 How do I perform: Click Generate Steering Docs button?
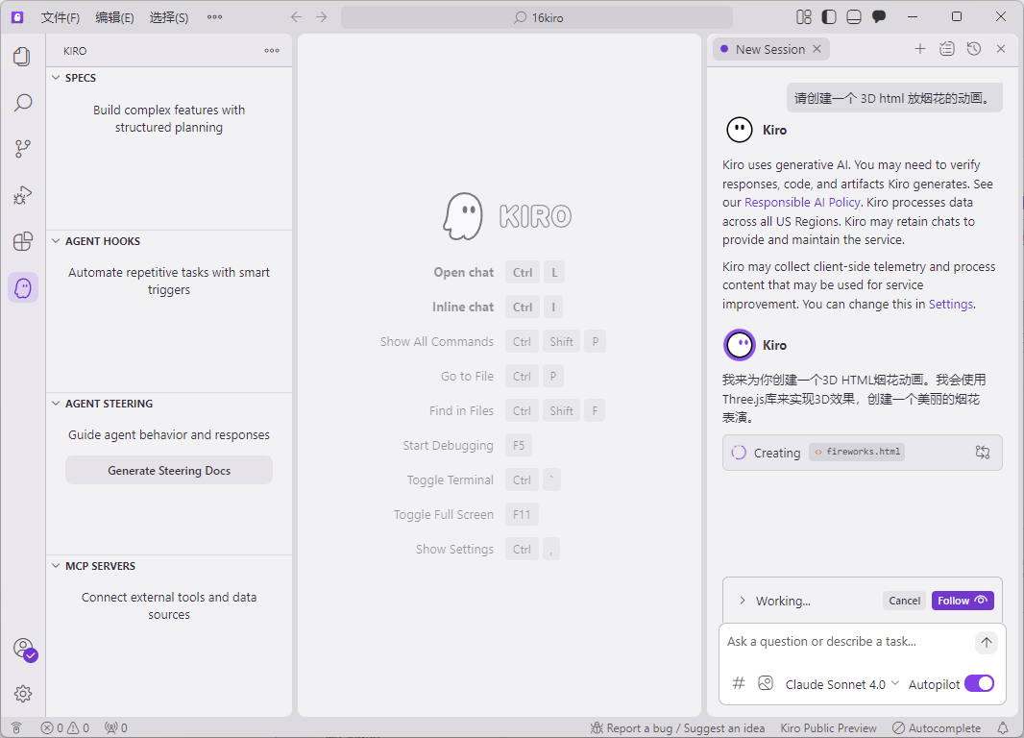169,471
